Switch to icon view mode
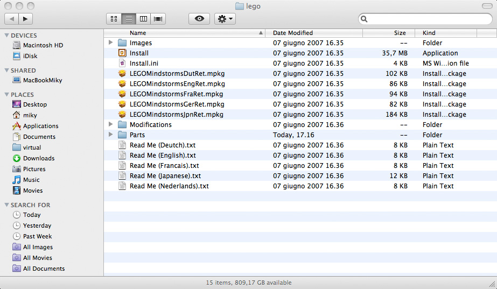This screenshot has width=497, height=289. [114, 19]
